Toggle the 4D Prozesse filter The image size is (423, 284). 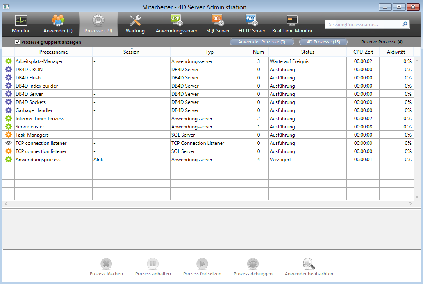[323, 42]
